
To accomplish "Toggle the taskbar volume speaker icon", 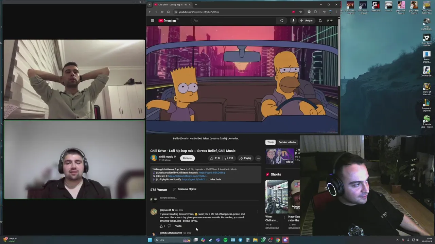I will coord(418,240).
